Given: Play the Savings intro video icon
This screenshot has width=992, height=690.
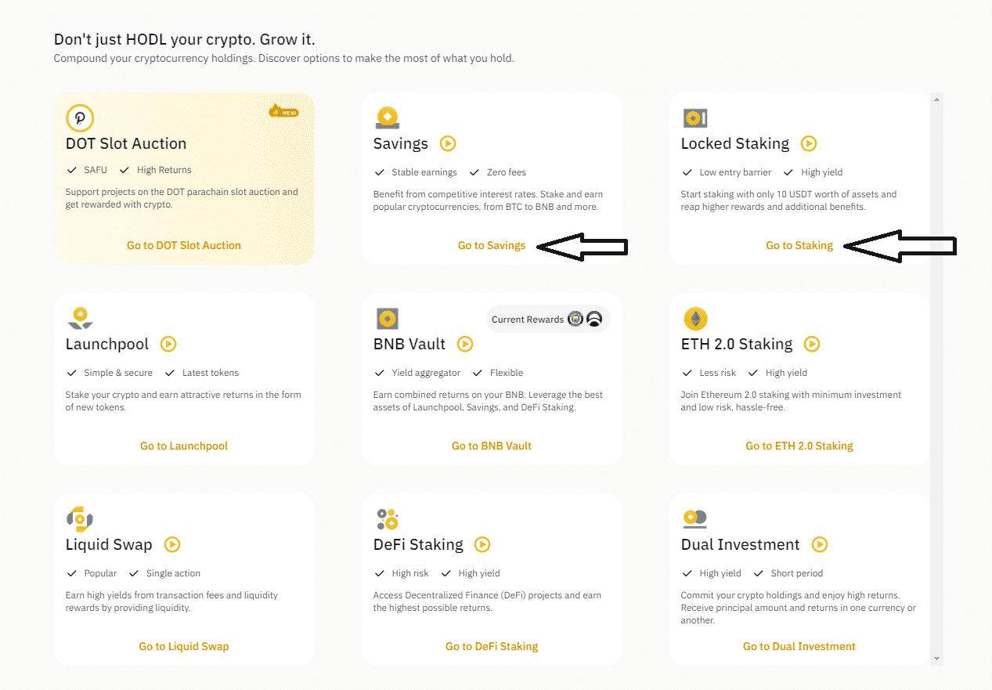Looking at the screenshot, I should click(448, 143).
